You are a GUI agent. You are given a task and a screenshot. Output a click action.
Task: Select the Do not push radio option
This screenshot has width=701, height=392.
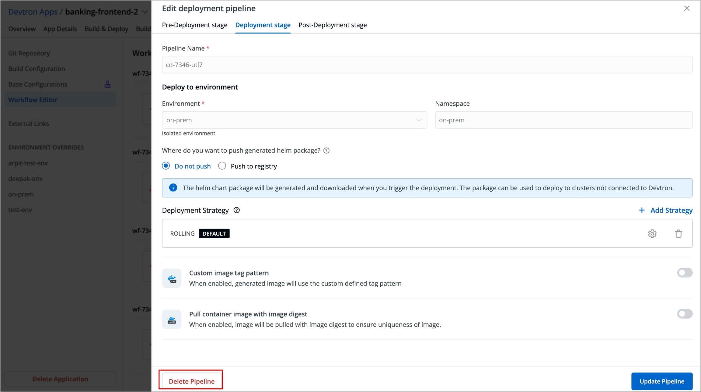[166, 166]
